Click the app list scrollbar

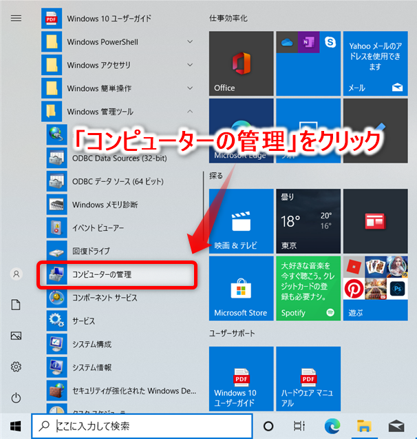203,206
